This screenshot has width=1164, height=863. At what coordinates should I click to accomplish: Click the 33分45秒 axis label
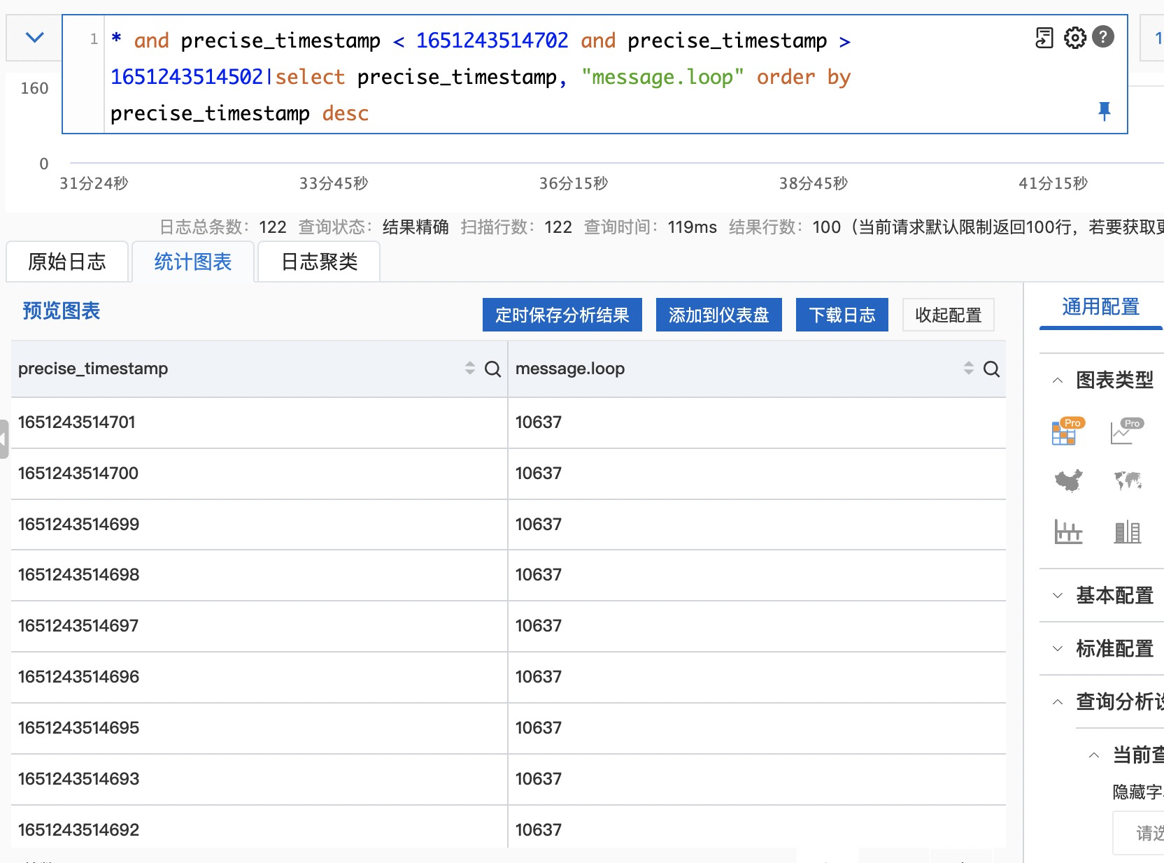[334, 183]
